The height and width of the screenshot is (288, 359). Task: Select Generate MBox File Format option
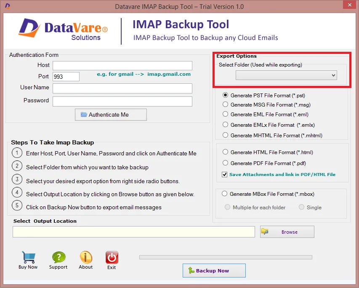click(x=225, y=194)
